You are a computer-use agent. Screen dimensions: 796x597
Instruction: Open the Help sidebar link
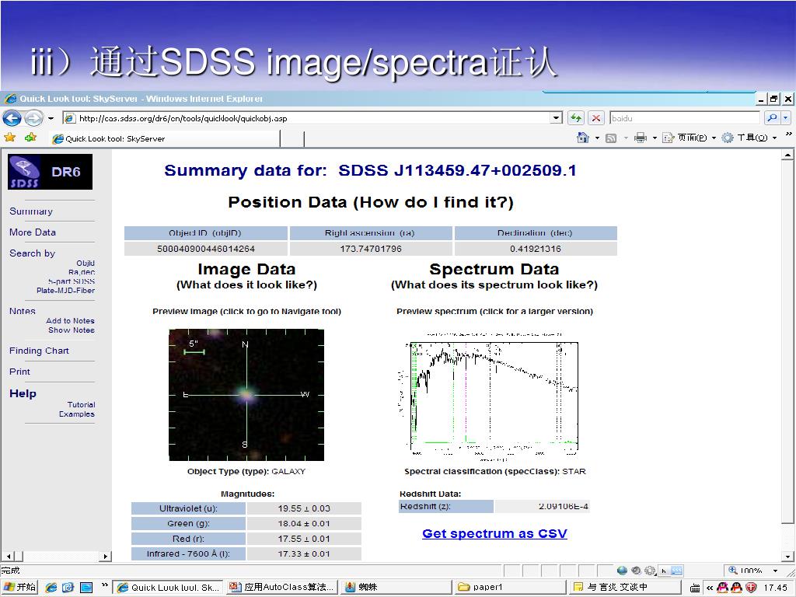[23, 393]
